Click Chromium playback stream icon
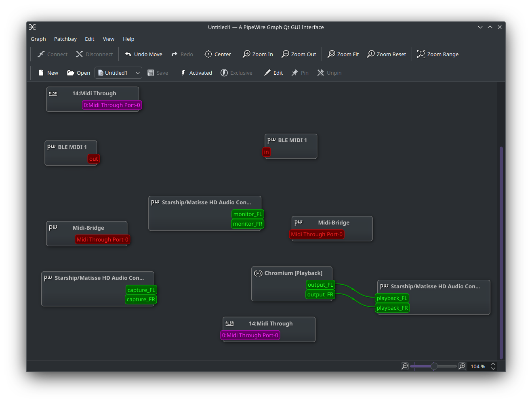532x403 pixels. pos(258,273)
